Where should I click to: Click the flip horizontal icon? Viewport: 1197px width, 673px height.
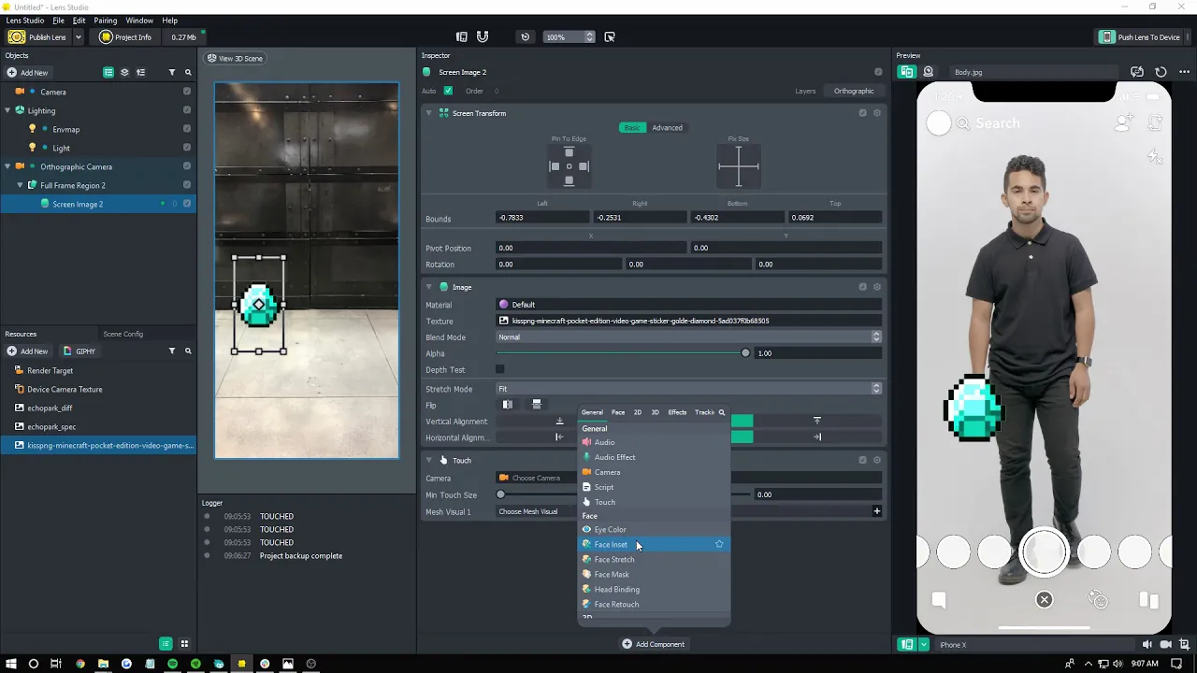point(508,405)
